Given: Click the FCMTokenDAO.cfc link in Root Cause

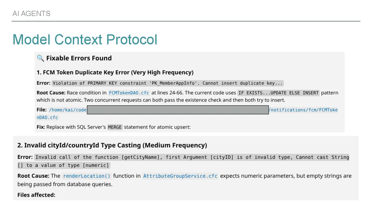Looking at the screenshot, I should pyautogui.click(x=129, y=93).
